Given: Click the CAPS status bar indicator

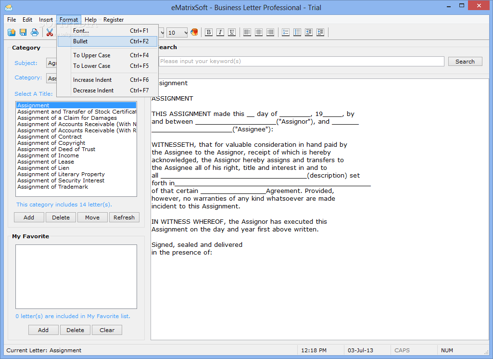Looking at the screenshot, I should coord(402,350).
